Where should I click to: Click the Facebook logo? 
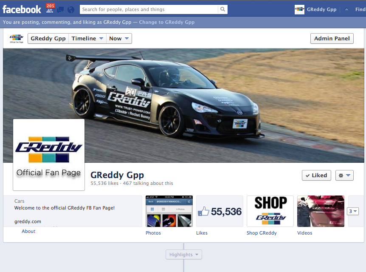tap(22, 10)
